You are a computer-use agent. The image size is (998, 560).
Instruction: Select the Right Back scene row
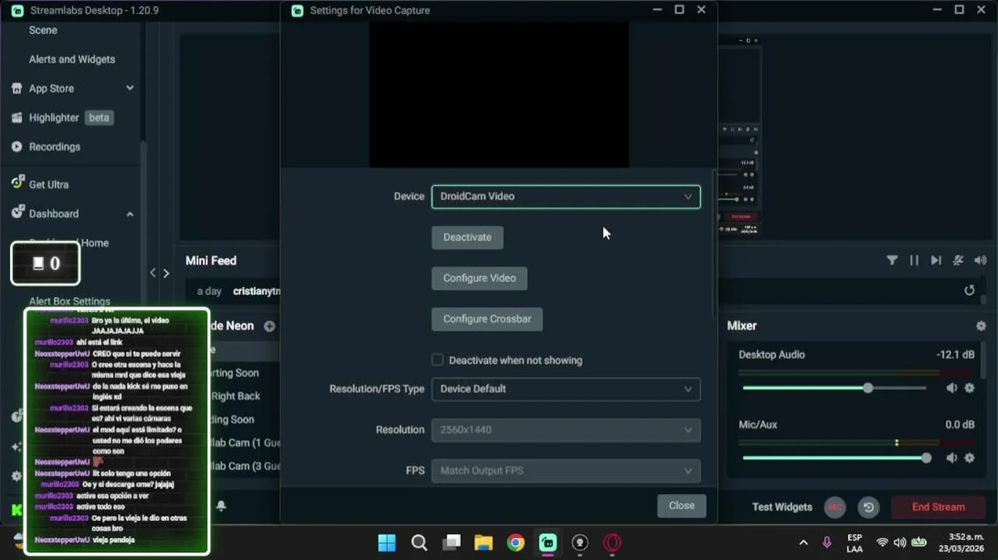pyautogui.click(x=236, y=396)
